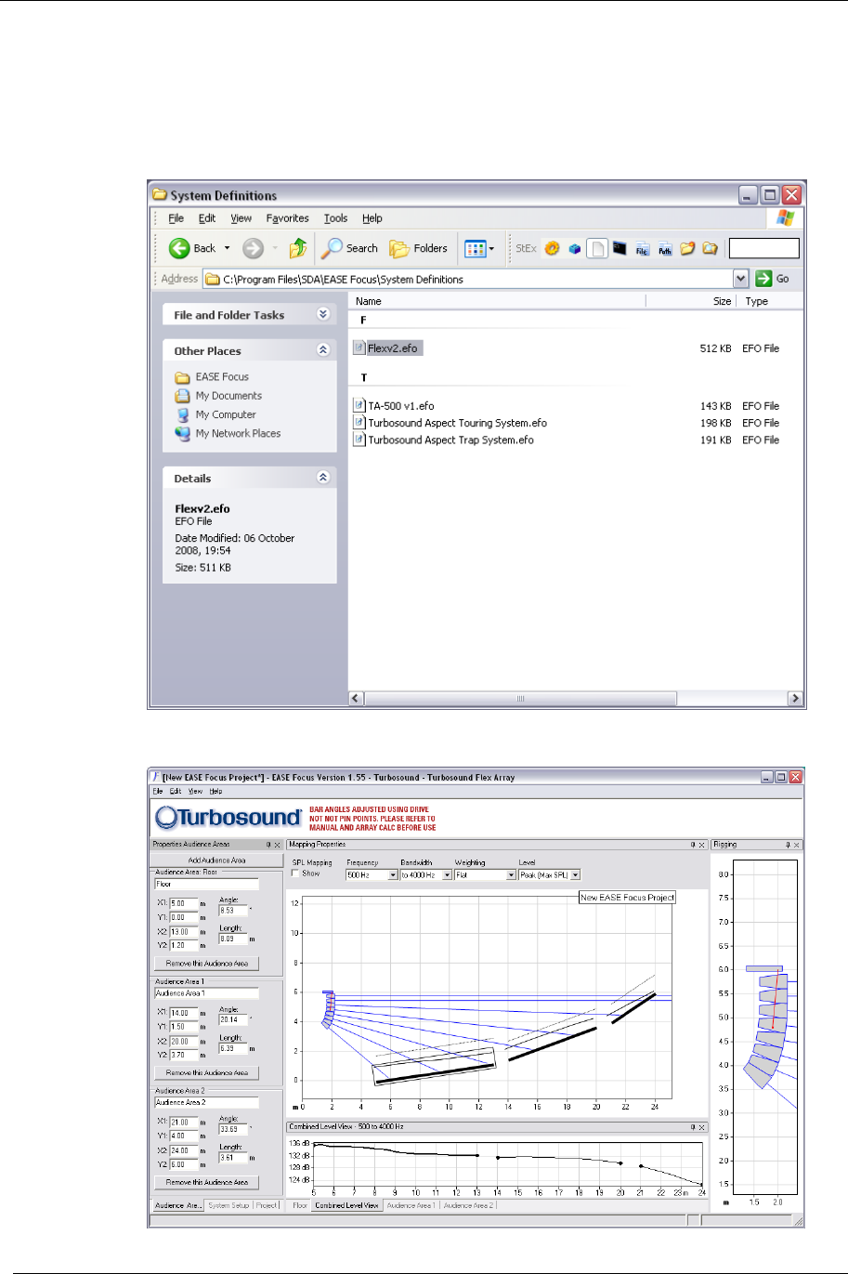Screen dimensions: 848x1274
Task: Select Turbosound Aspect Trap System.efo
Action: pyautogui.click(x=444, y=440)
